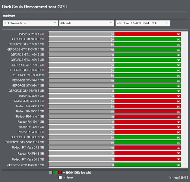Remove GEFORCE GTX 970 4 GB via red x

pyautogui.click(x=46, y=80)
